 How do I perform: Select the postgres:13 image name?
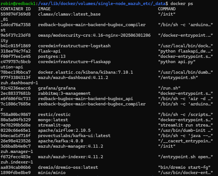click(x=52, y=56)
